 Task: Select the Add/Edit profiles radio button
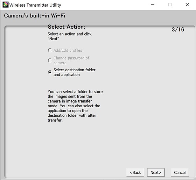50,50
